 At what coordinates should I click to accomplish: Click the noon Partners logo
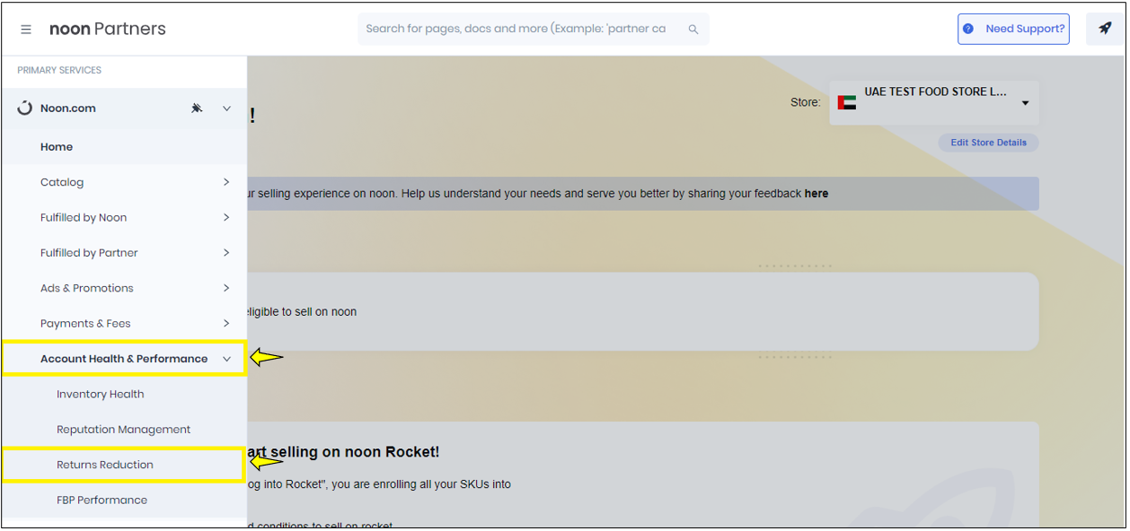pos(108,30)
